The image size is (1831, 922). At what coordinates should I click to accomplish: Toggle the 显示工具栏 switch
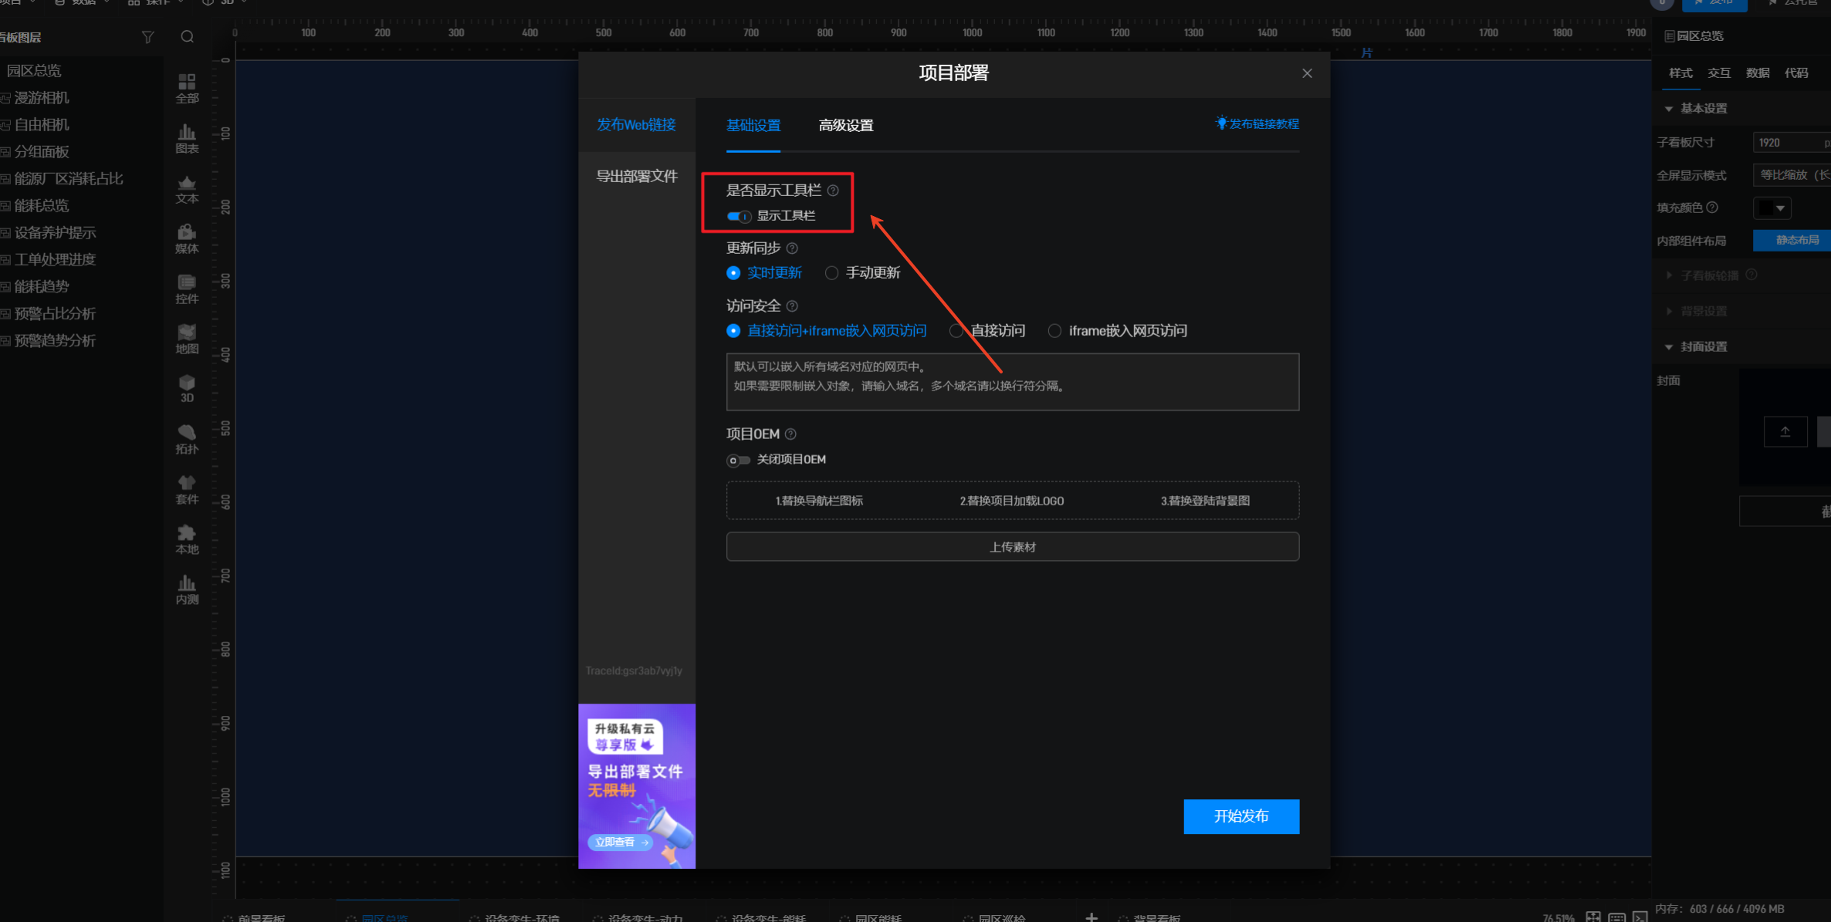(738, 216)
